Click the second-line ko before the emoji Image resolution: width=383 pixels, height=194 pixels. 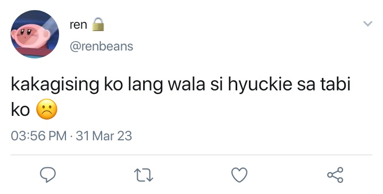[x=20, y=109]
